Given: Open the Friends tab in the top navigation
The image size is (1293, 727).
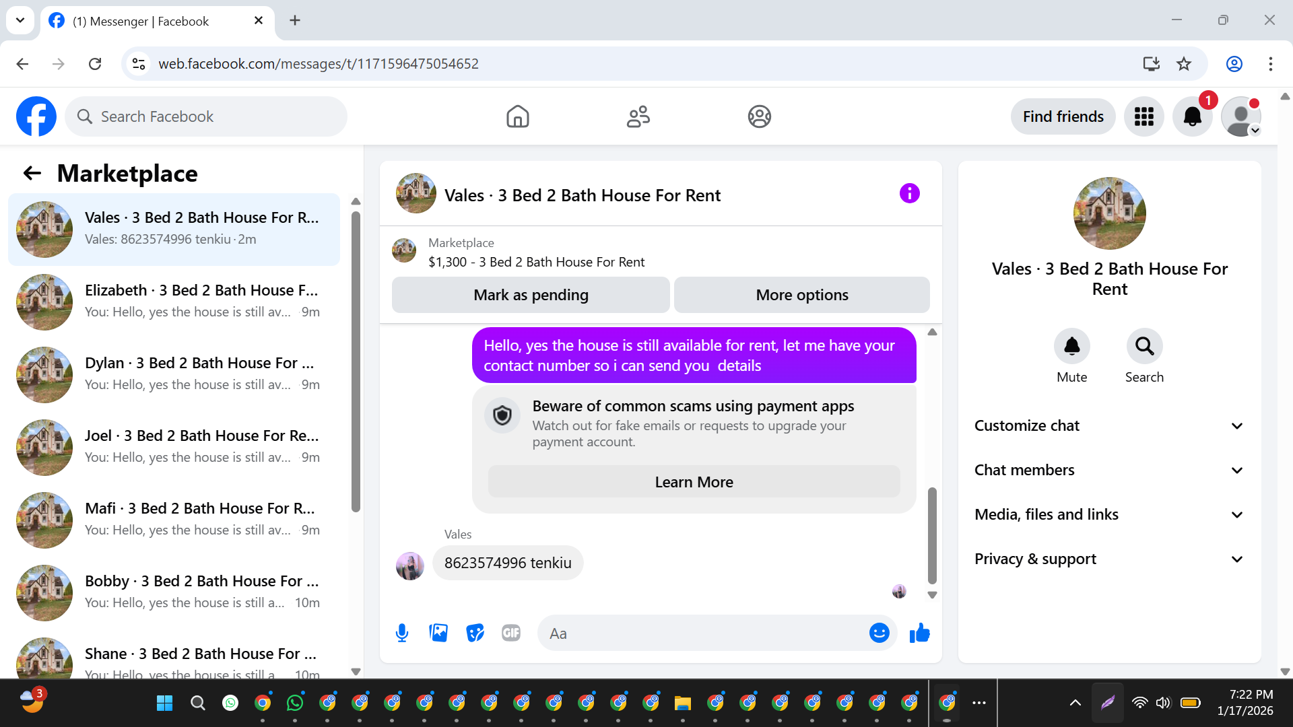Looking at the screenshot, I should coord(638,116).
